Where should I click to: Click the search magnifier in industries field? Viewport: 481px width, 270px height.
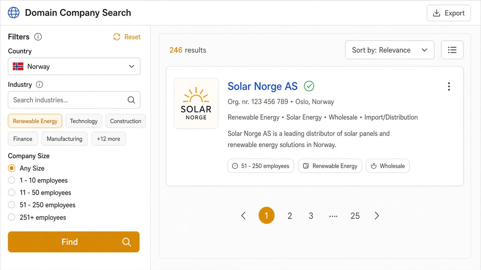coord(131,100)
